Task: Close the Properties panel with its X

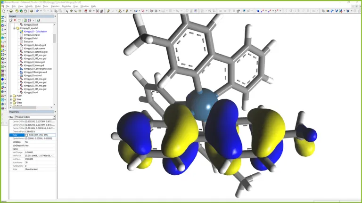Action: [x=55, y=112]
